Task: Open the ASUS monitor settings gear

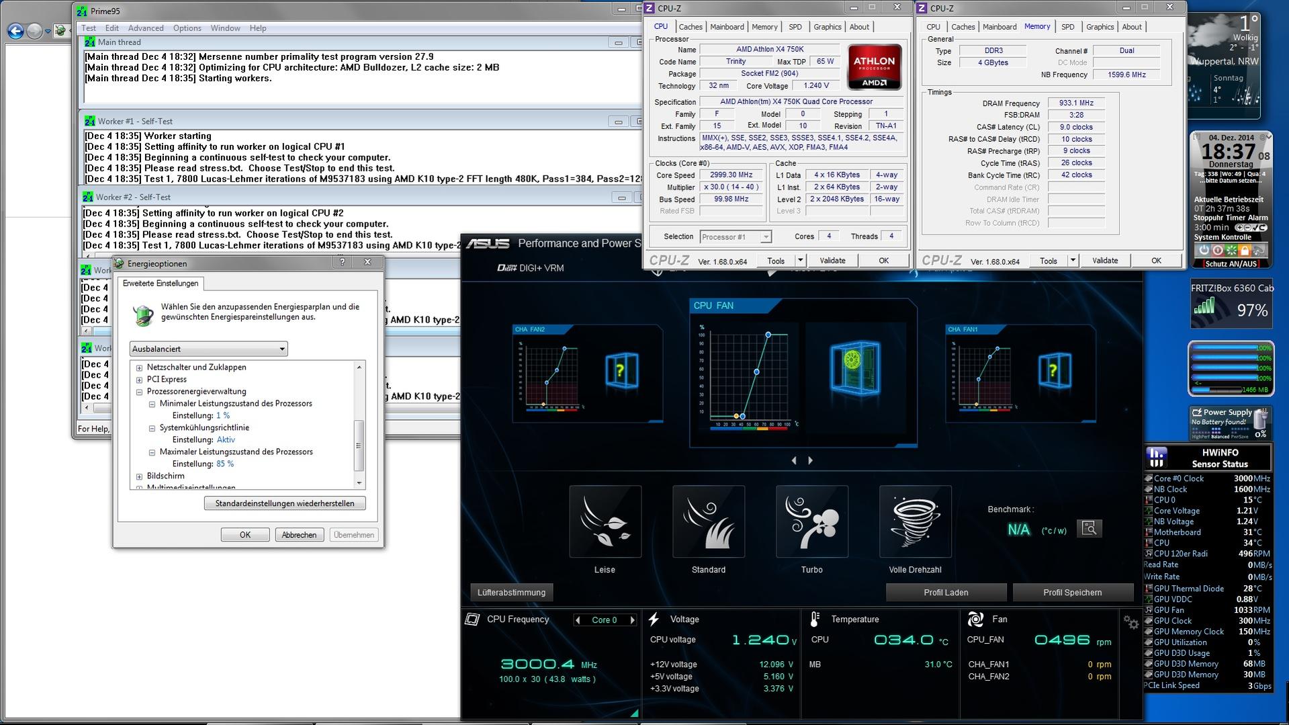Action: click(x=1131, y=623)
